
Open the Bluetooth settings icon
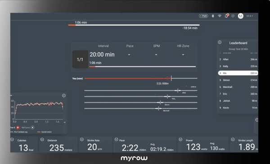tap(213, 16)
